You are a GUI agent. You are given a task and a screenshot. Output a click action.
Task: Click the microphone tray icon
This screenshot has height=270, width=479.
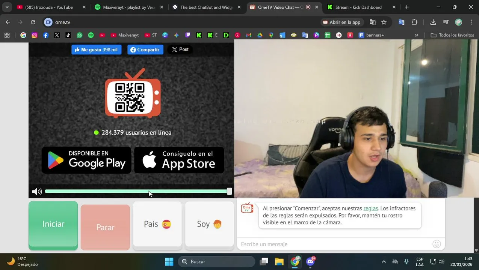point(406,261)
